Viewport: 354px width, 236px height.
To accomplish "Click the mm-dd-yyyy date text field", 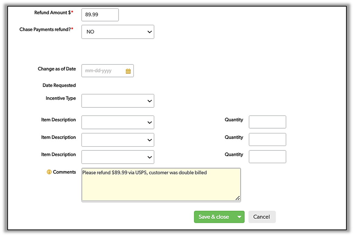I will pyautogui.click(x=103, y=71).
